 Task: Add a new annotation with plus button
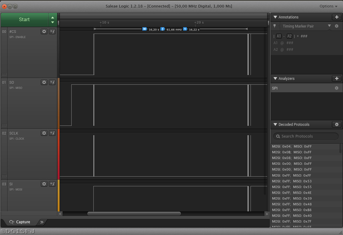(x=337, y=17)
